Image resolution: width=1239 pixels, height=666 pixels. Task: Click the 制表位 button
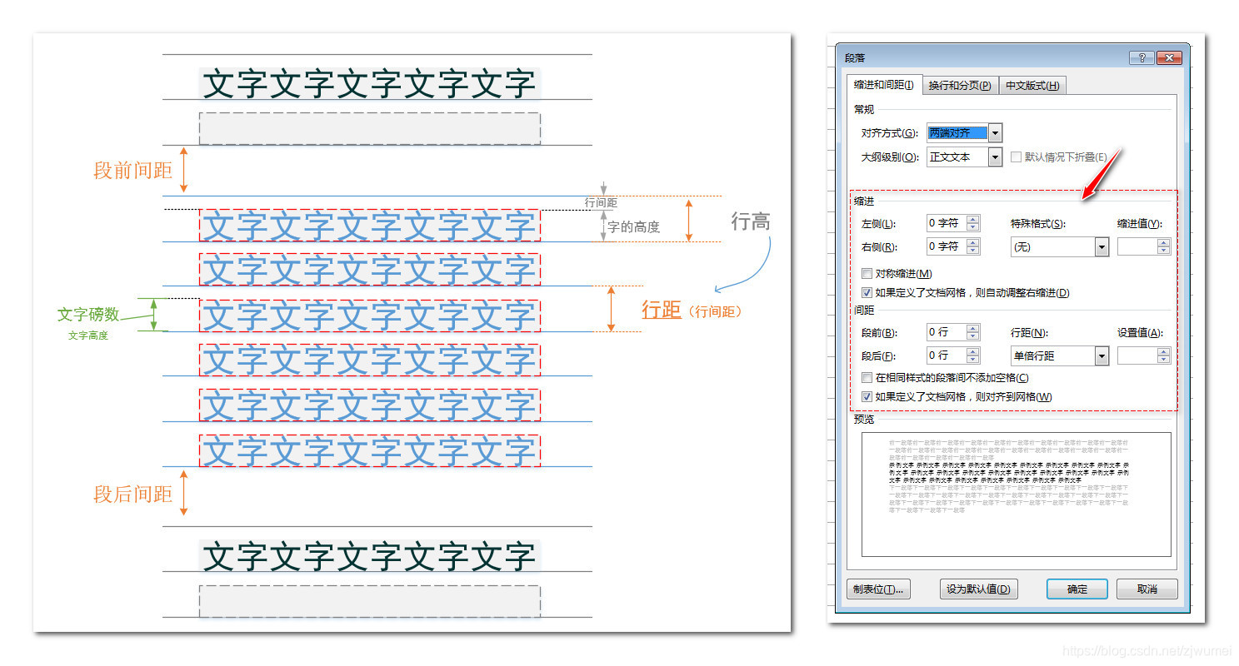[x=878, y=589]
